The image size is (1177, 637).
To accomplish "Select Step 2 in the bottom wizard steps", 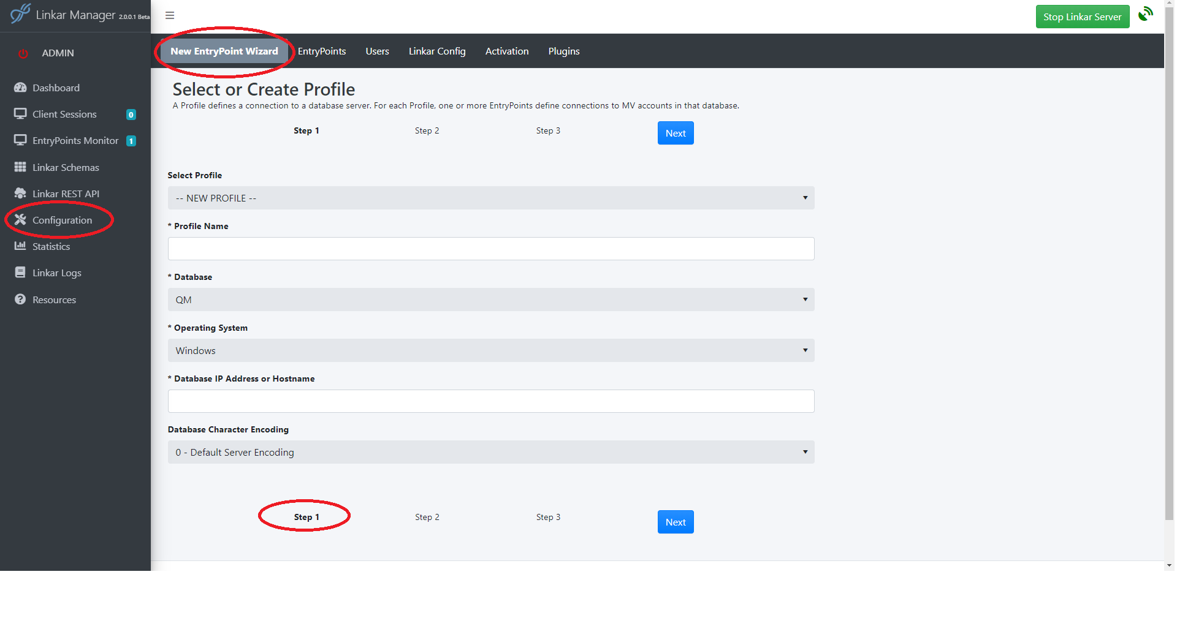I will [427, 517].
